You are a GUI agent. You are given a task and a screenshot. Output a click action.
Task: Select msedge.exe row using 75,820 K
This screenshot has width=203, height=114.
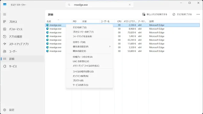tap(122, 33)
